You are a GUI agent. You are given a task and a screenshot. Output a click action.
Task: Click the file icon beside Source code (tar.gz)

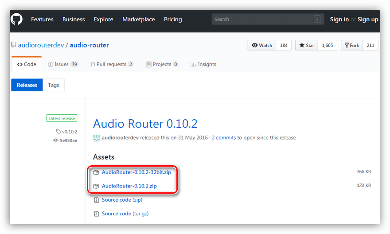[96, 214]
